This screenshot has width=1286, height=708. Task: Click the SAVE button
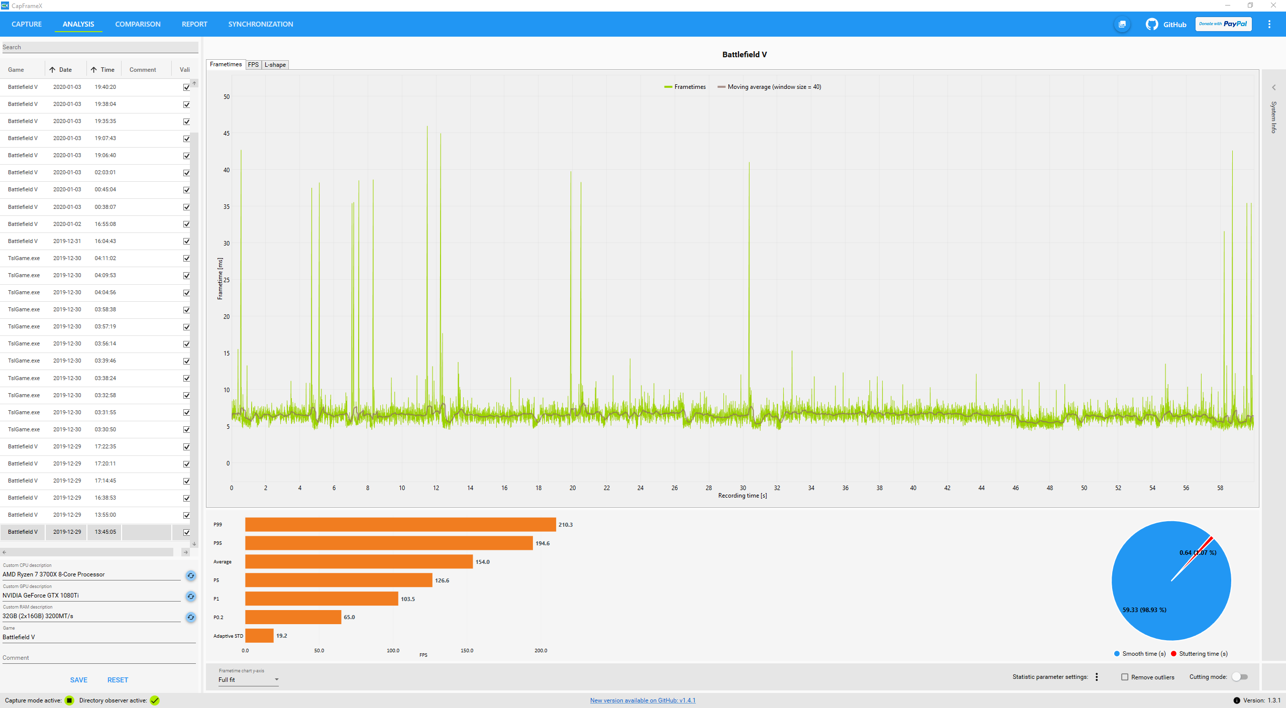point(78,680)
